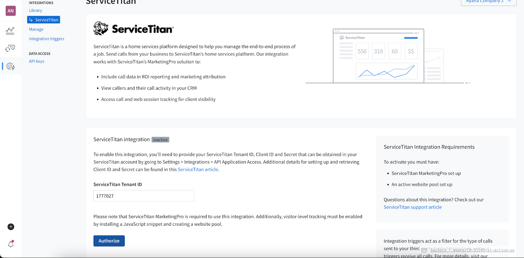The height and width of the screenshot is (258, 524).
Task: Click the ServiceTitan logo
Action: point(133,29)
